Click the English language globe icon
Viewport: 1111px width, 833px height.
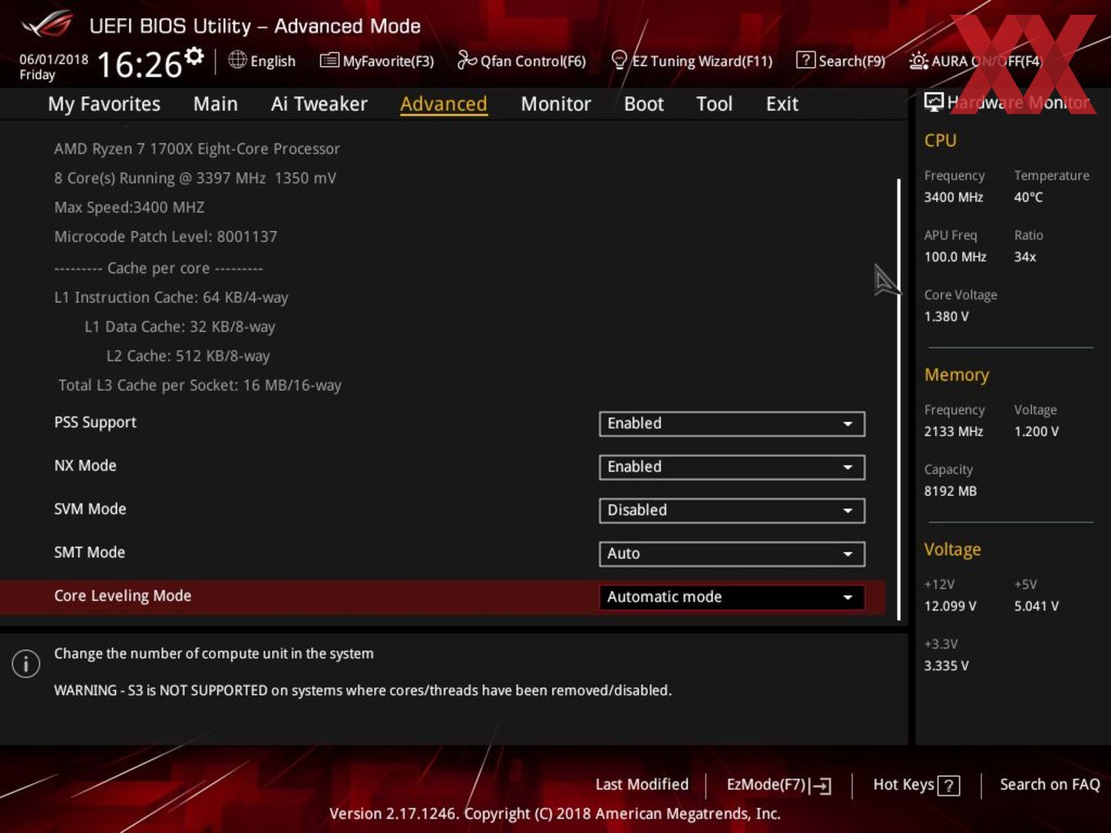click(237, 60)
